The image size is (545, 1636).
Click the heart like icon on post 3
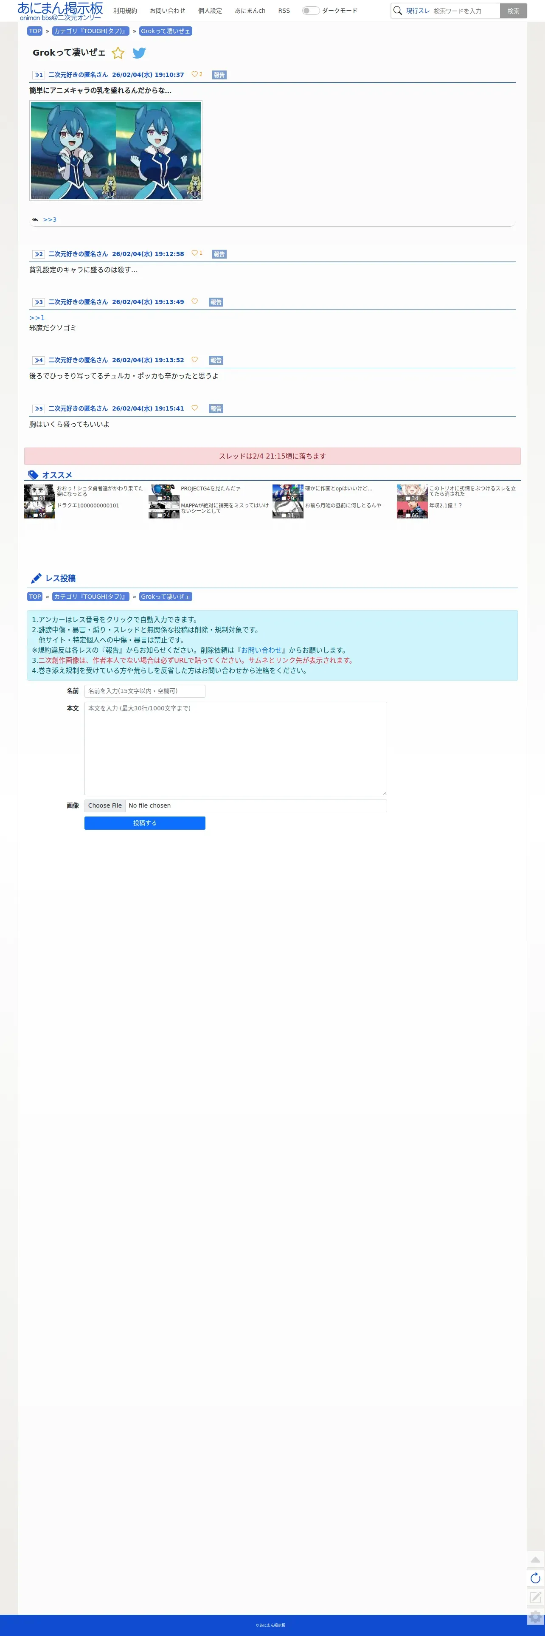pos(194,301)
